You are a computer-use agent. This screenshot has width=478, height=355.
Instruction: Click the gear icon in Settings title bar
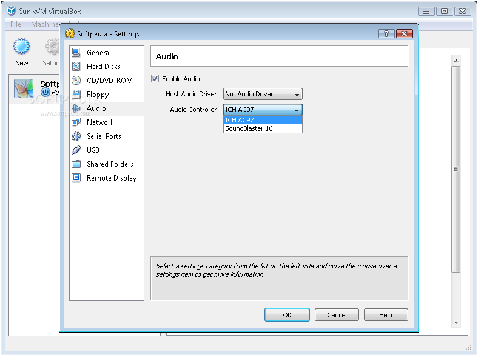(x=70, y=33)
